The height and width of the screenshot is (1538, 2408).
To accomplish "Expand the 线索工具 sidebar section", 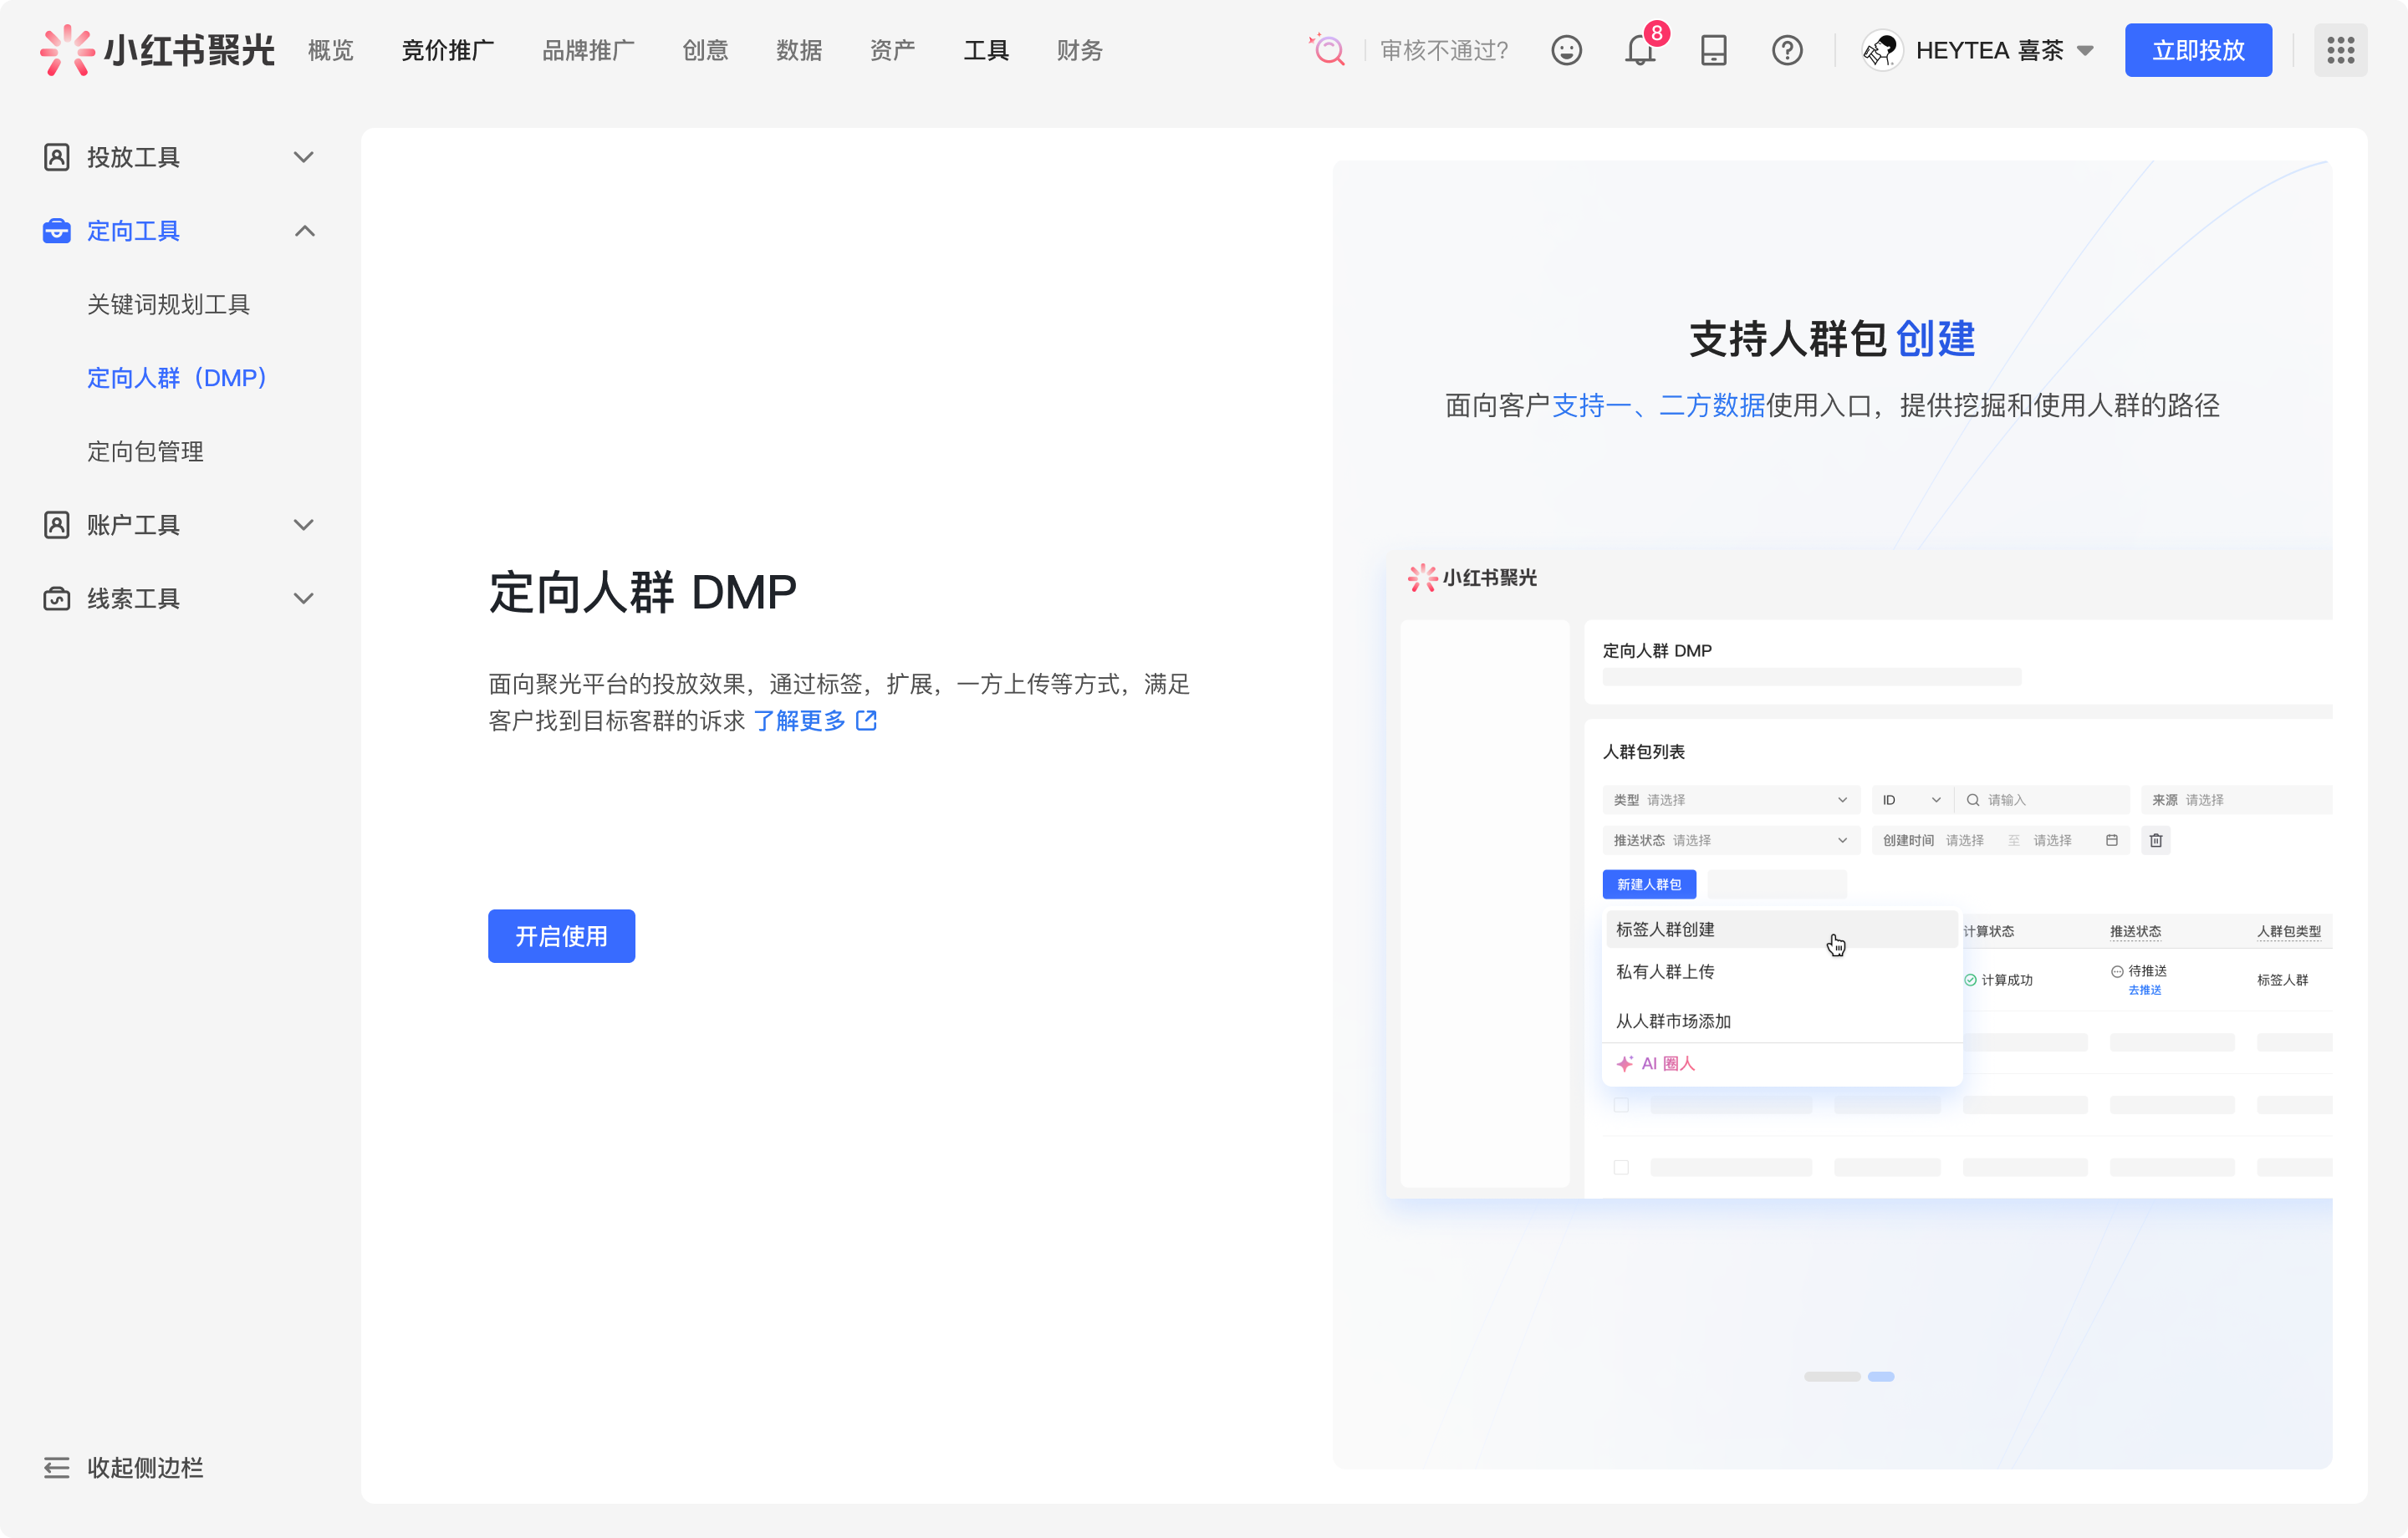I will pyautogui.click(x=303, y=598).
